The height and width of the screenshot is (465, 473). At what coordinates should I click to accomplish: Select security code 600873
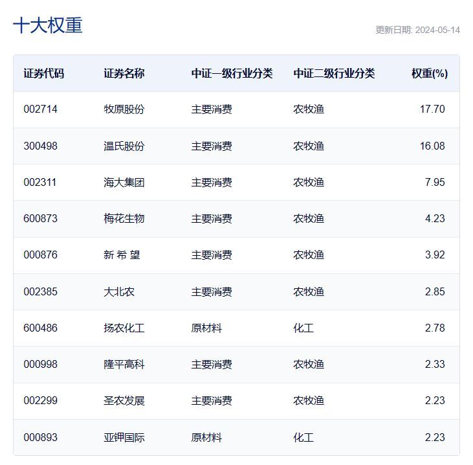[40, 218]
